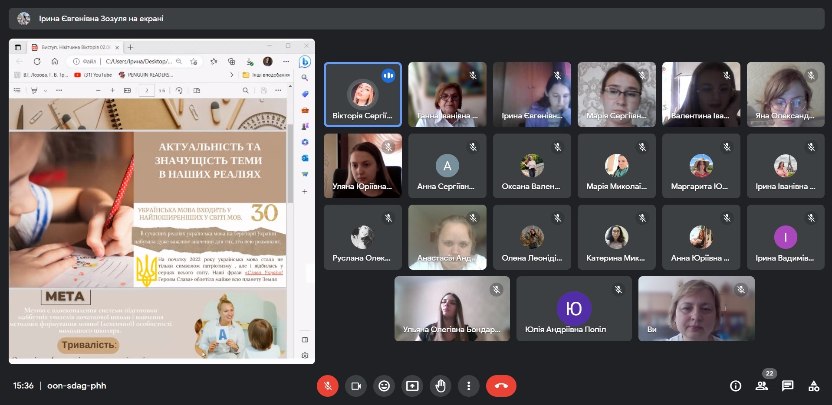Open the emoji reactions panel
Image resolution: width=832 pixels, height=405 pixels.
384,386
